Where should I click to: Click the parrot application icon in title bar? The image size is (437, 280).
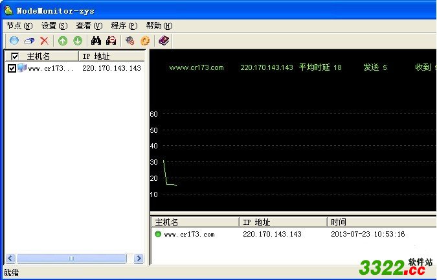[8, 10]
